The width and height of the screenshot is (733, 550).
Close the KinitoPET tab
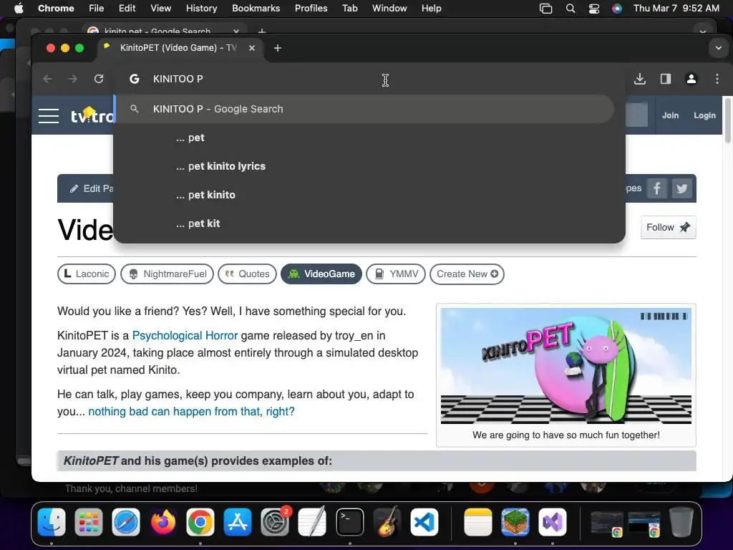252,48
